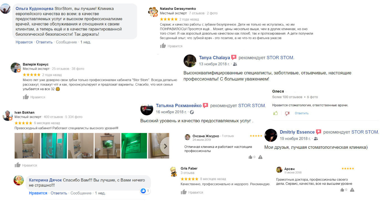Open the first photo in Ivan Bokhan's review

click(x=27, y=146)
